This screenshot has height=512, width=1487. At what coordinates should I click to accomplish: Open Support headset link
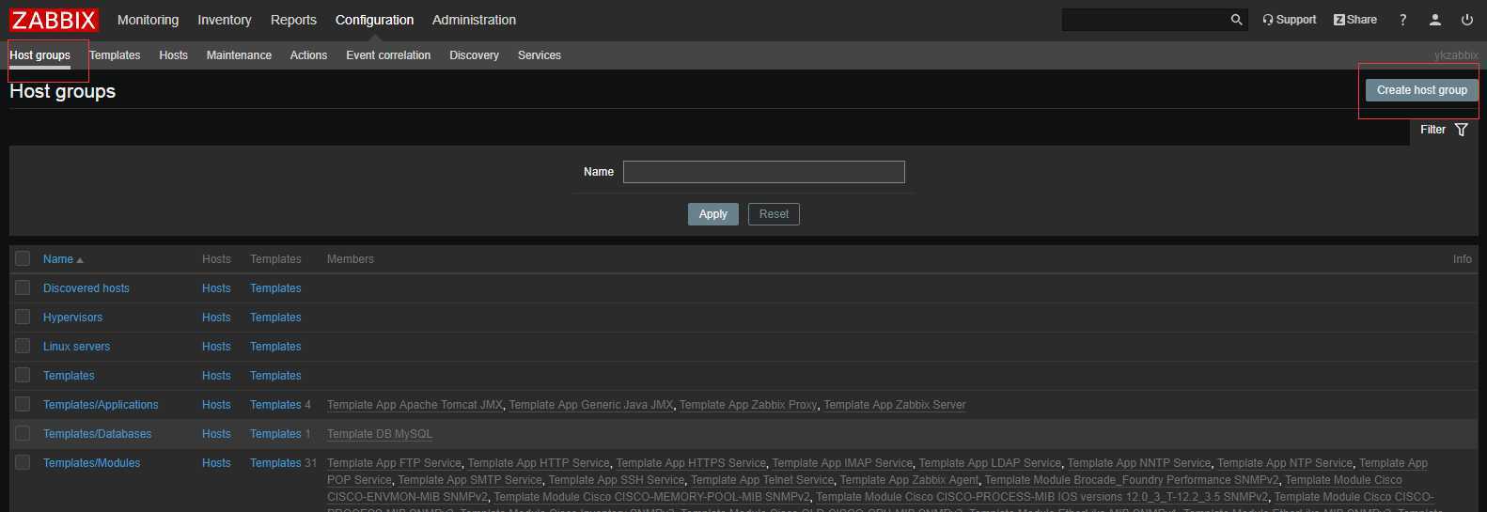[x=1289, y=20]
